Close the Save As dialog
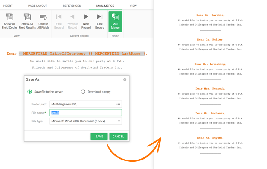267x169 pixels. coord(125,79)
